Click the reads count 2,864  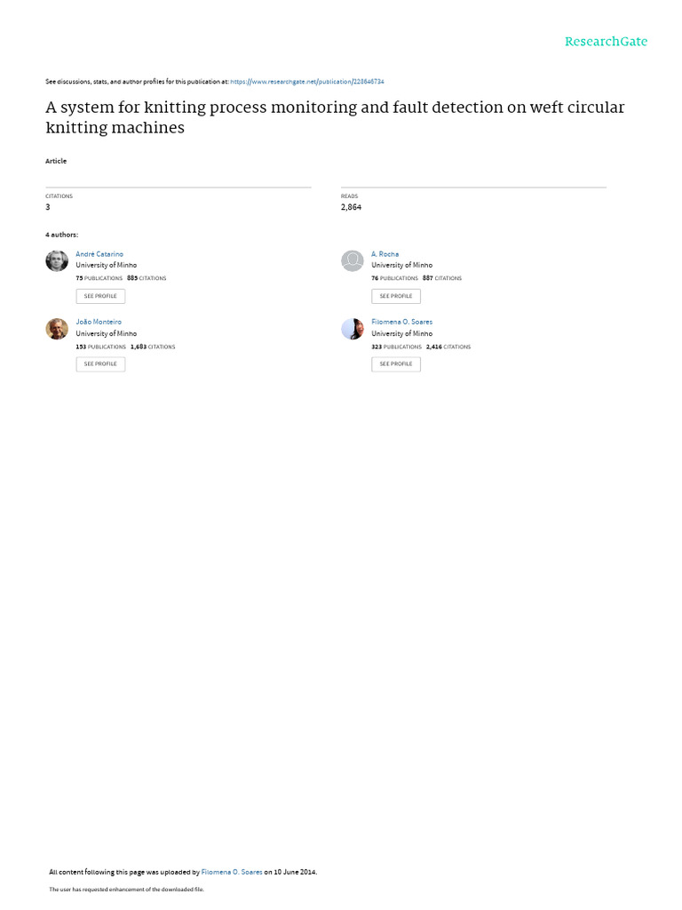(351, 207)
